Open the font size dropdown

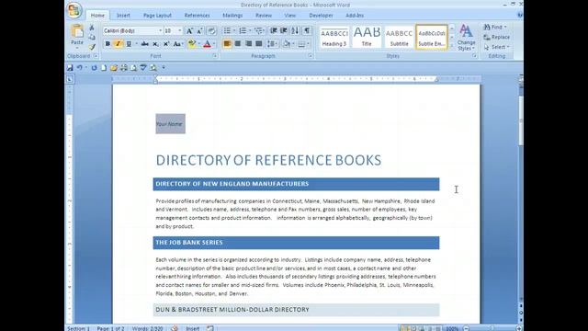tap(180, 30)
